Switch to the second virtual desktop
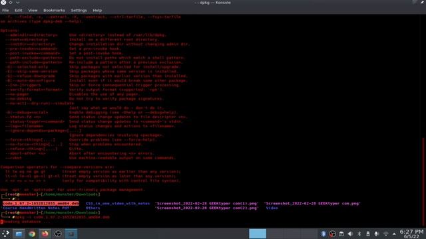 click(x=275, y=234)
